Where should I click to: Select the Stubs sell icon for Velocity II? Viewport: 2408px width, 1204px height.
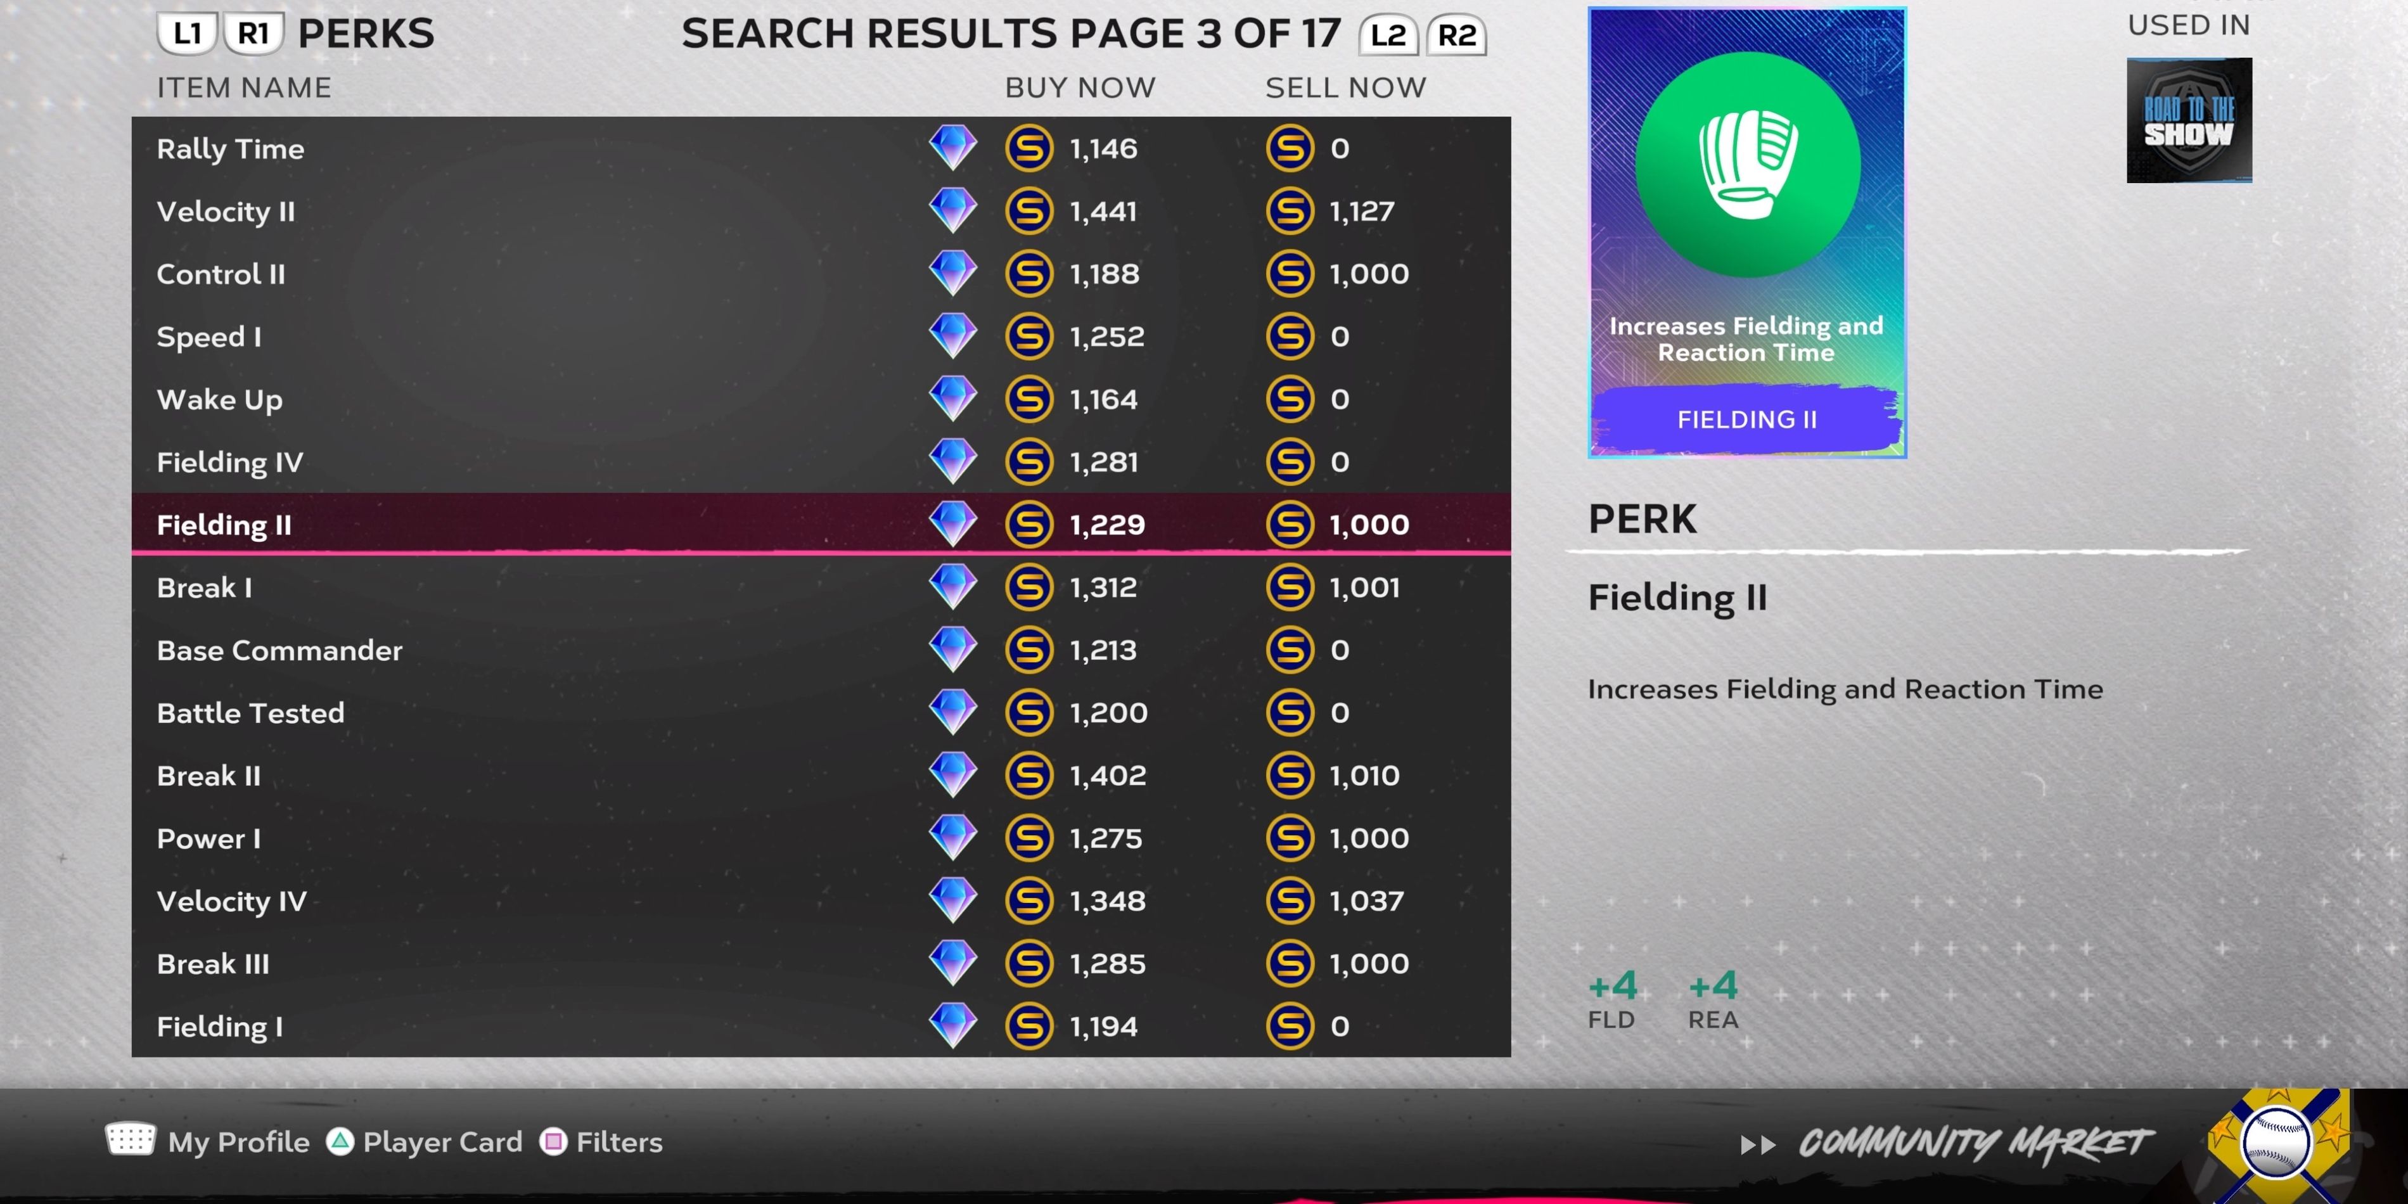[1290, 212]
